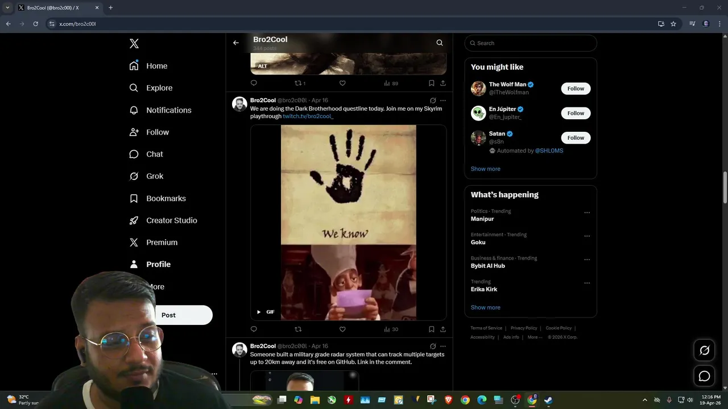The image size is (728, 409).
Task: Repost the Skyrim playthrough post
Action: tap(298, 329)
